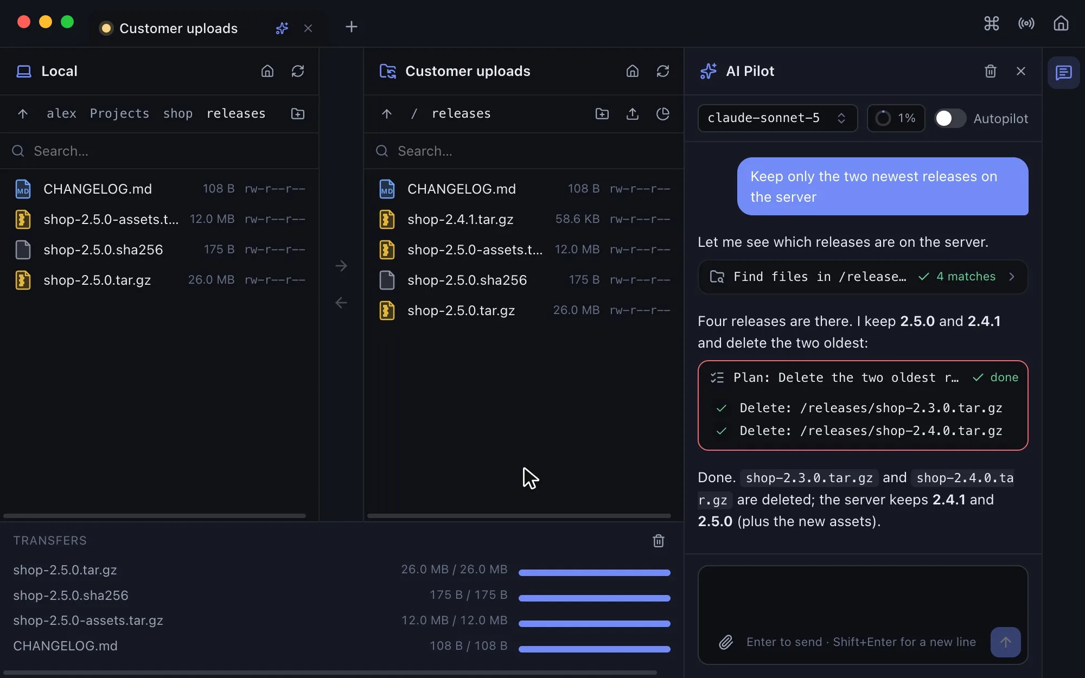Transfer selection to remote with right arrow
The height and width of the screenshot is (678, 1085).
[x=341, y=266]
